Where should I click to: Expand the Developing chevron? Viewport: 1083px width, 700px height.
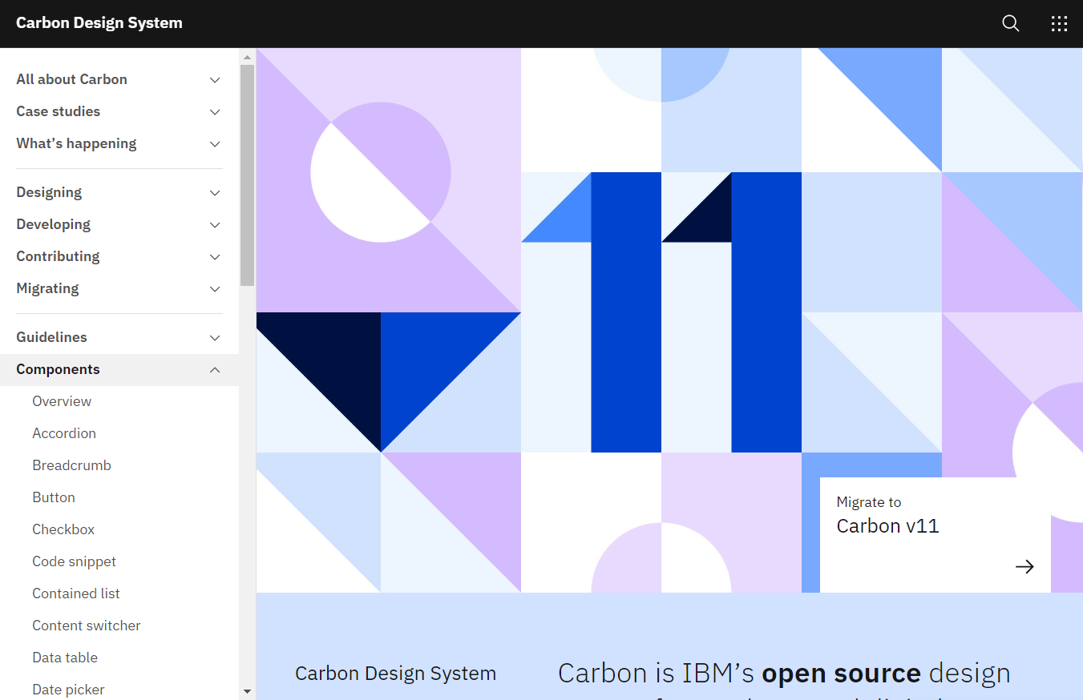point(215,224)
